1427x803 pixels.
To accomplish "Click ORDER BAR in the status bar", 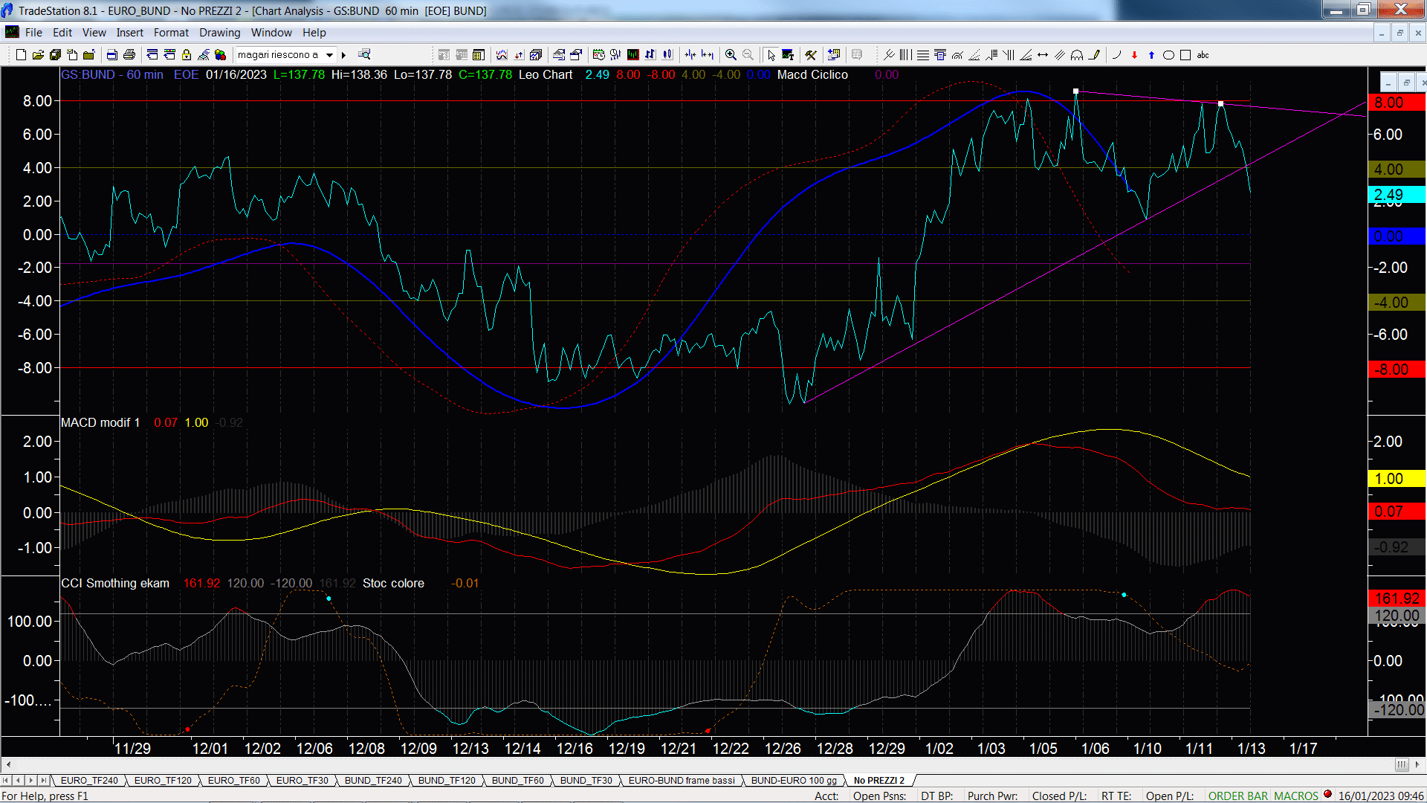I will tap(1238, 796).
